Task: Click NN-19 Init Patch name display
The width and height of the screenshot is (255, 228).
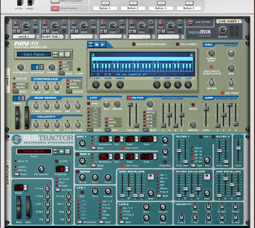Action: (34, 54)
